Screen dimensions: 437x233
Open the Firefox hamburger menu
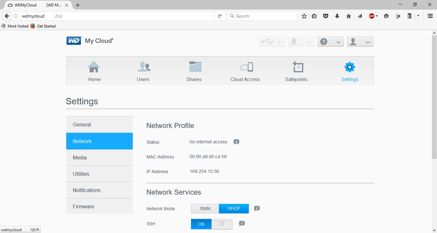pyautogui.click(x=430, y=16)
